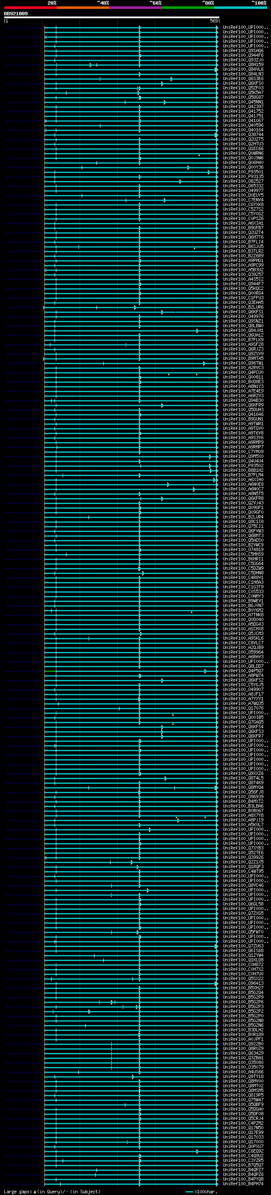Screen dimensions: 271x1195
Task: Open the UniRef100_Q8H159 hit label
Action: coord(243,65)
